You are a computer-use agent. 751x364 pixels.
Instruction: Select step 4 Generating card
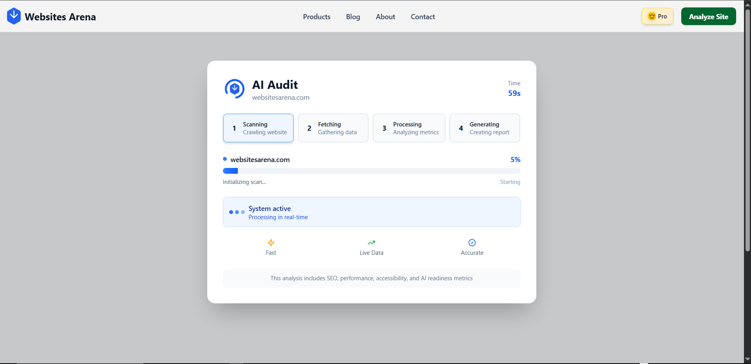click(x=485, y=128)
